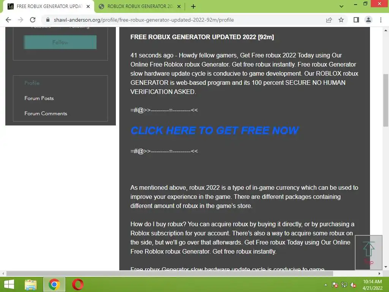View site info via the lock icon
The height and width of the screenshot is (292, 389).
pyautogui.click(x=48, y=20)
